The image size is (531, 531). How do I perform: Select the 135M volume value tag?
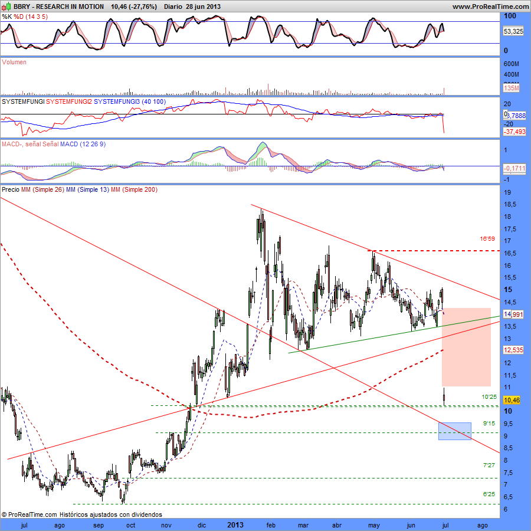coord(512,88)
